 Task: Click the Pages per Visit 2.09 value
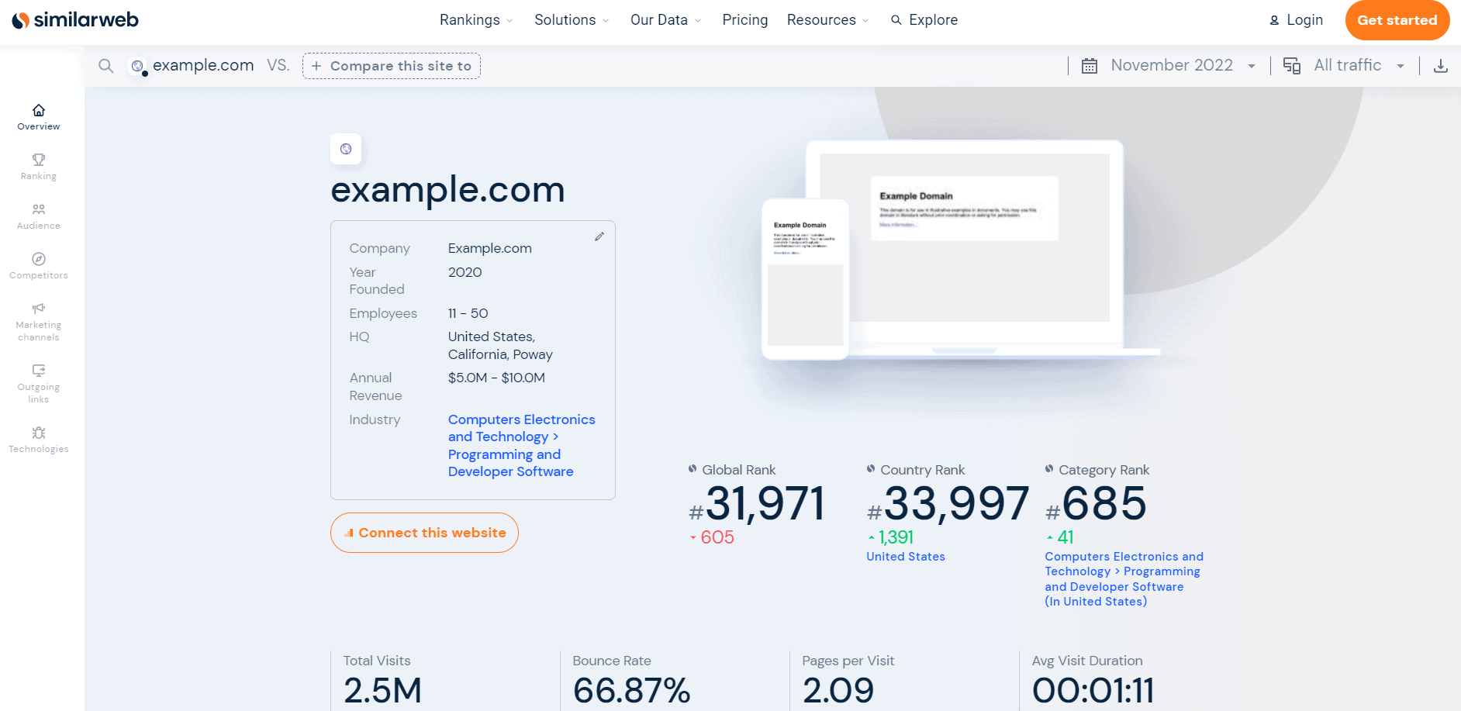coord(838,690)
